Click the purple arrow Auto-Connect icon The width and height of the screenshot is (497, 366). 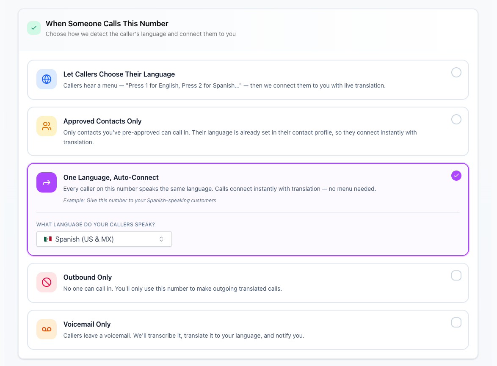tap(46, 182)
